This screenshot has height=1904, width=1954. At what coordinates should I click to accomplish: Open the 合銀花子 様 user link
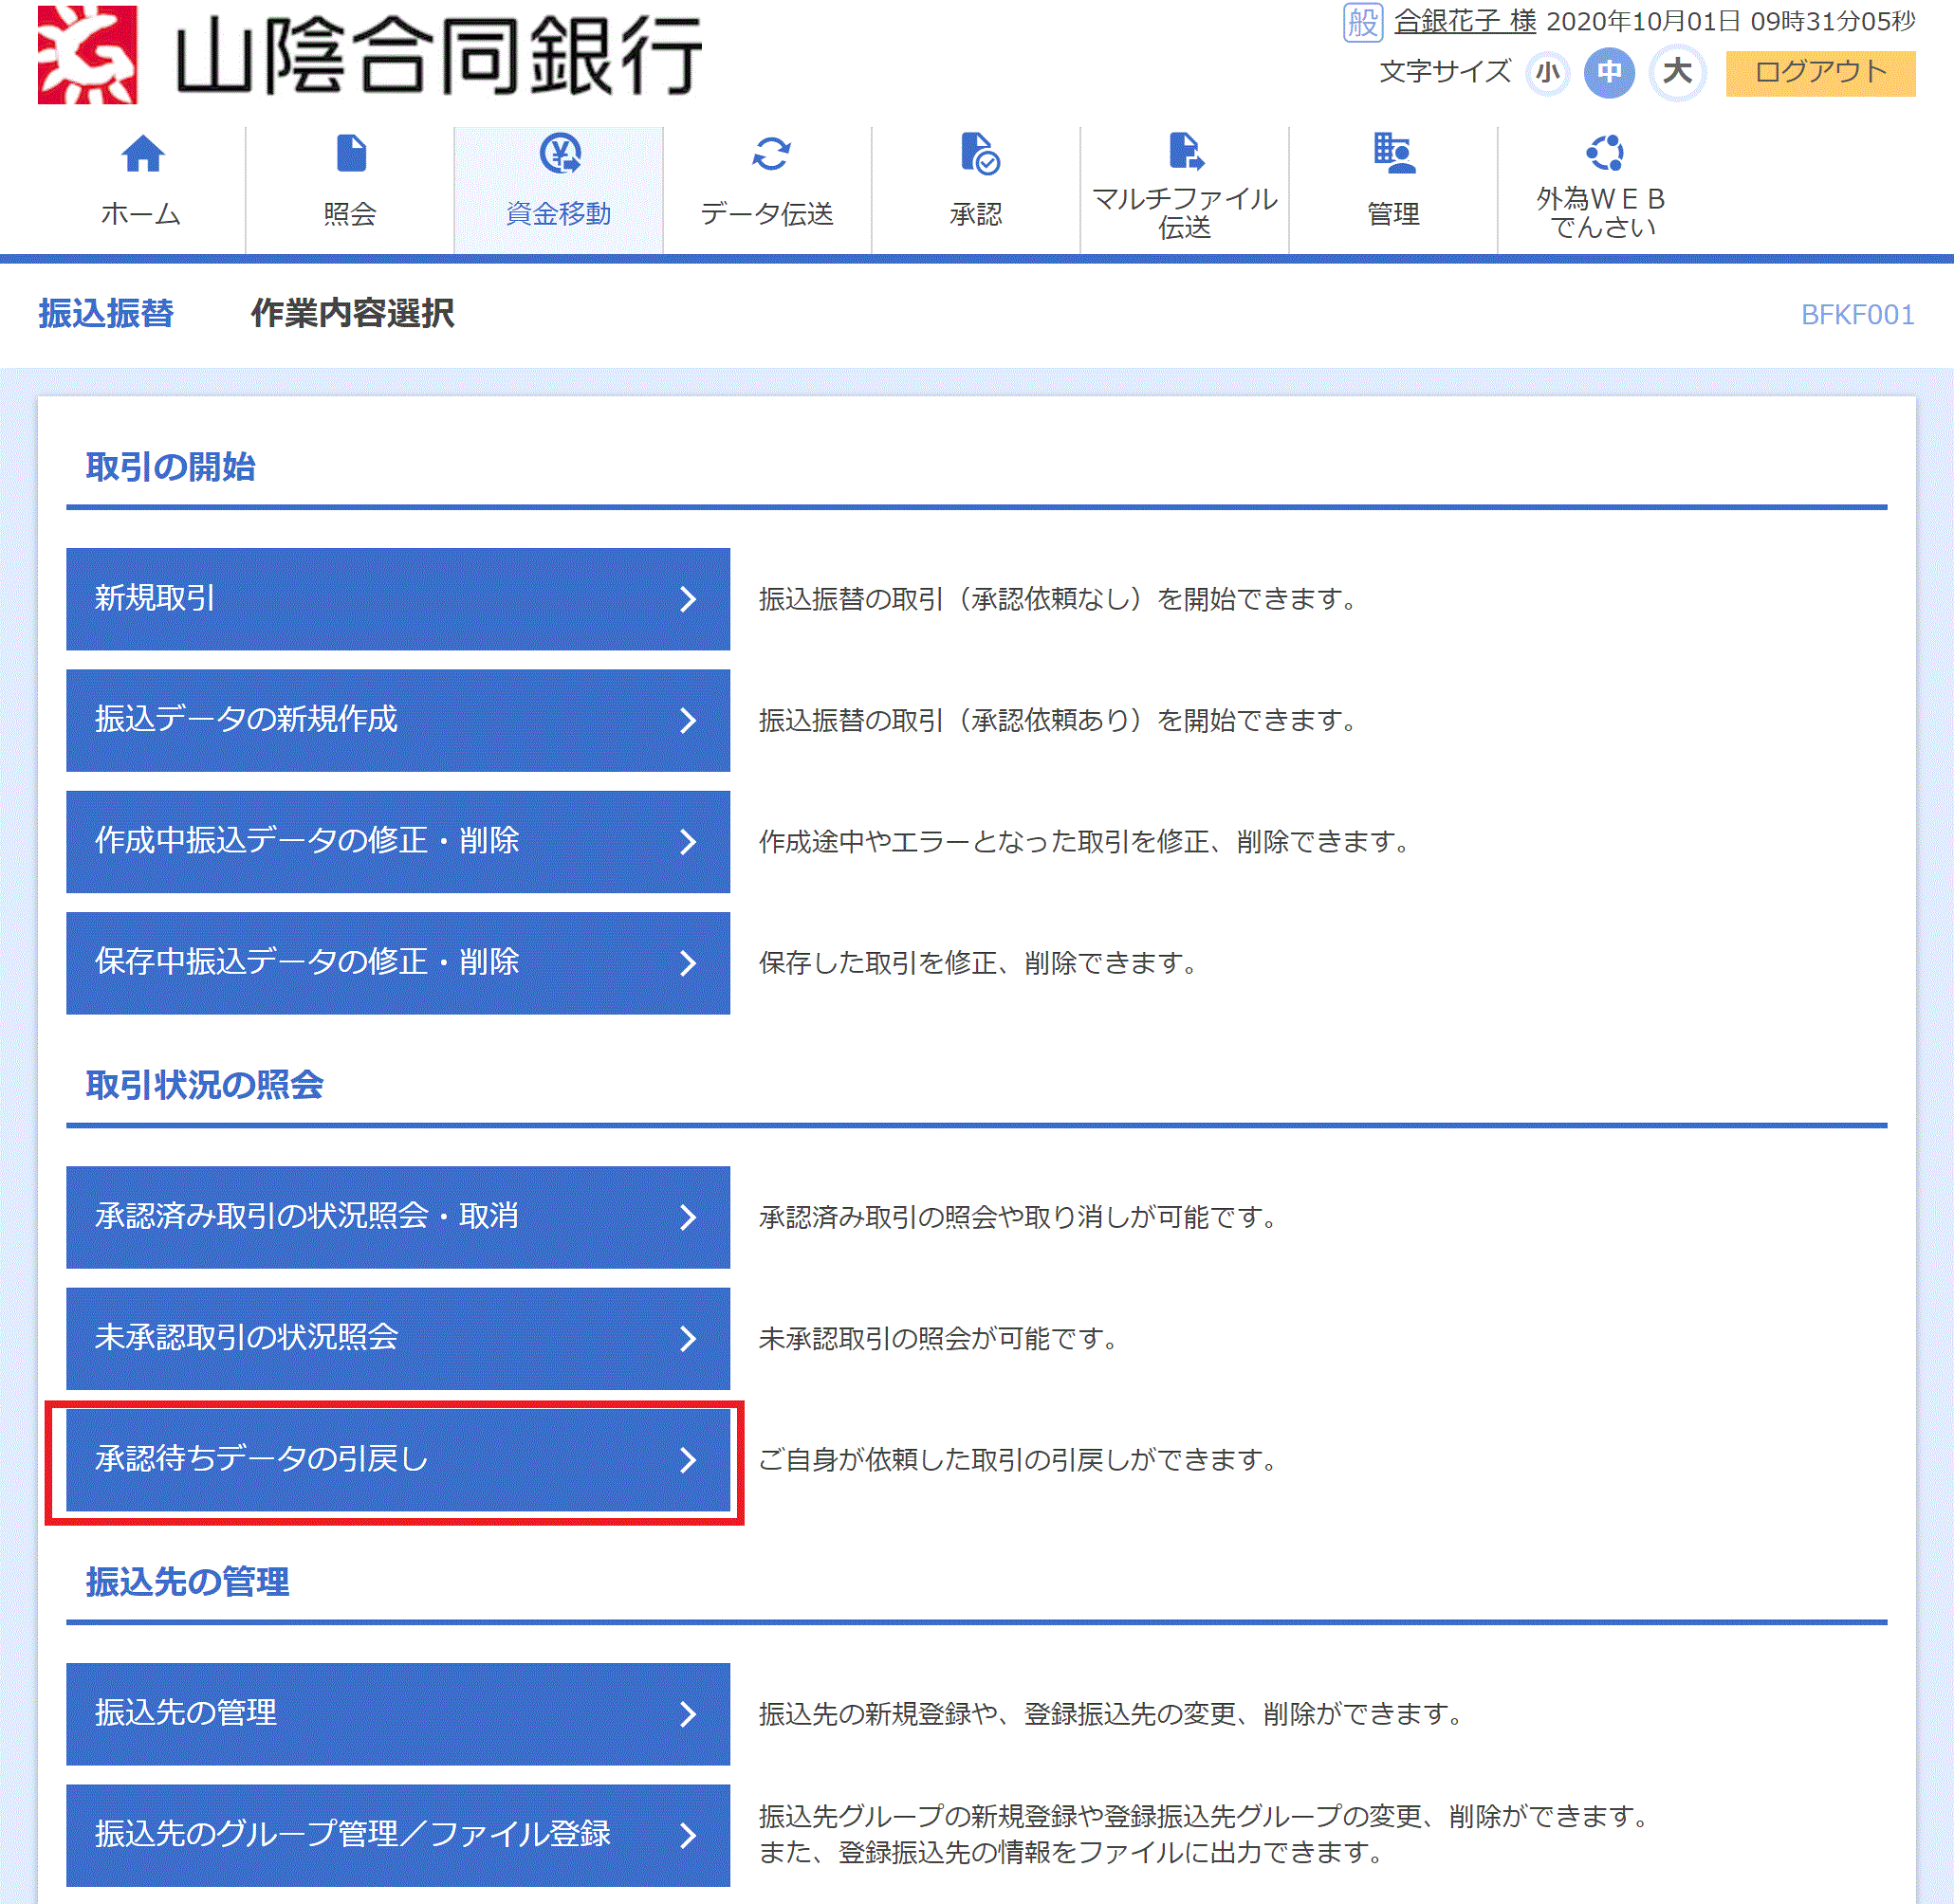[x=1465, y=21]
